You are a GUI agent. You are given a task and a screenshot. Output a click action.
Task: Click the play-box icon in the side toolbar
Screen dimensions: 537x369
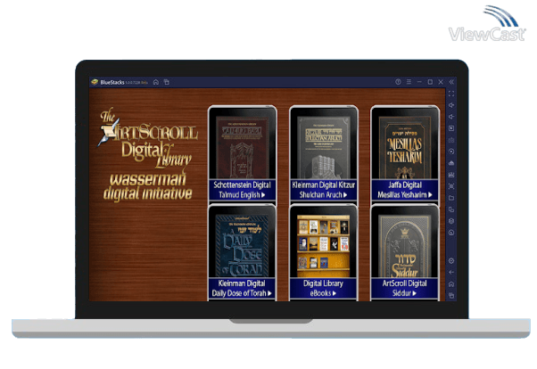click(x=451, y=128)
